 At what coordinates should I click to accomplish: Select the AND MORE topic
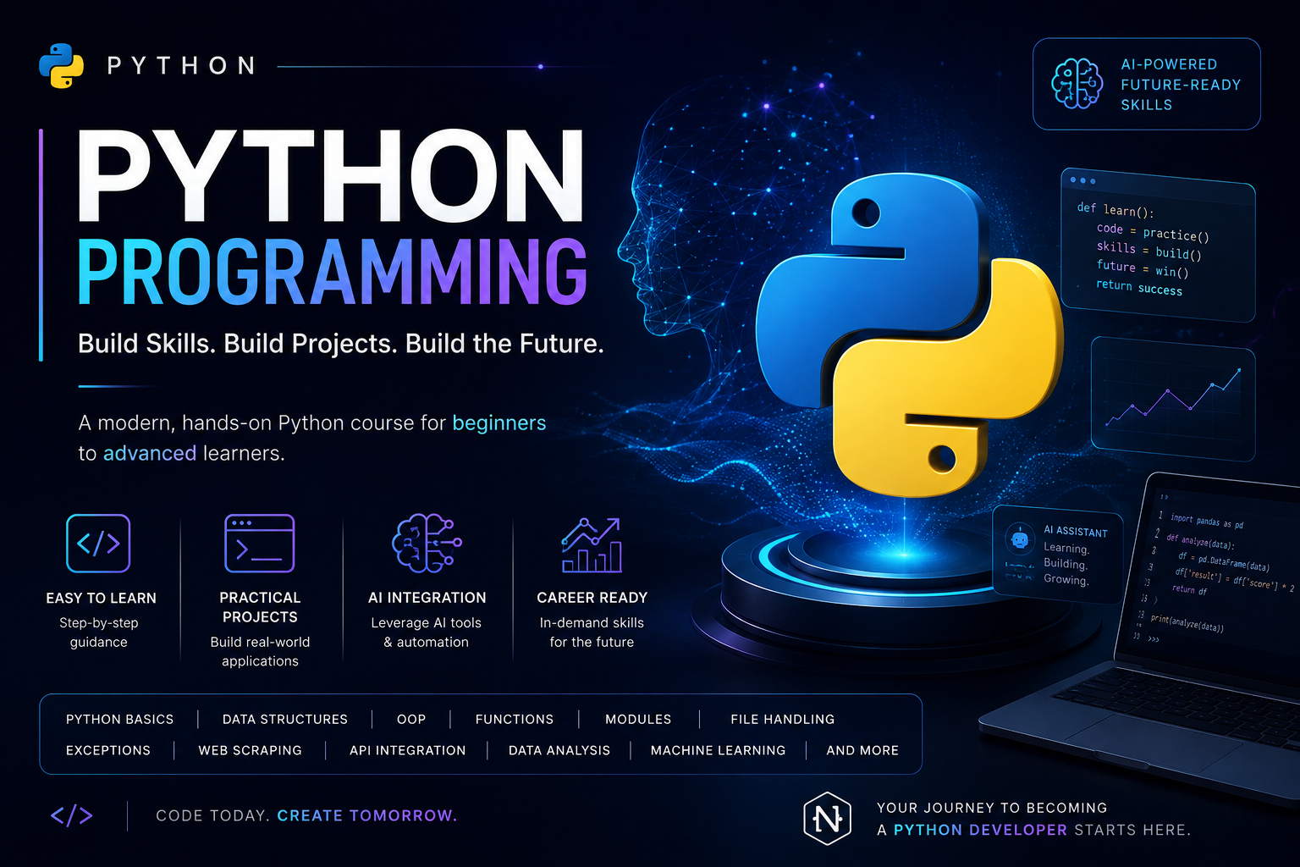862,751
